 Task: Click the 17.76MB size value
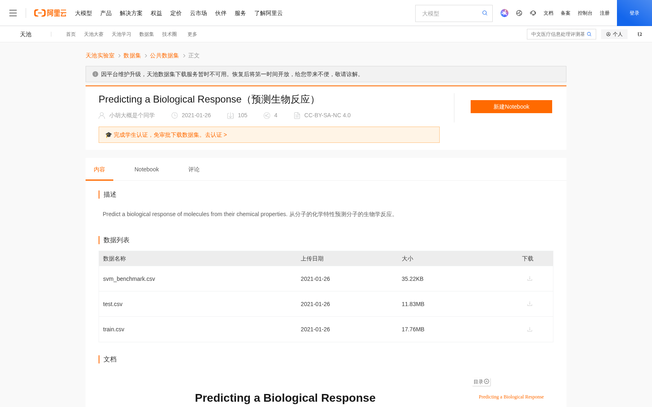(x=413, y=329)
